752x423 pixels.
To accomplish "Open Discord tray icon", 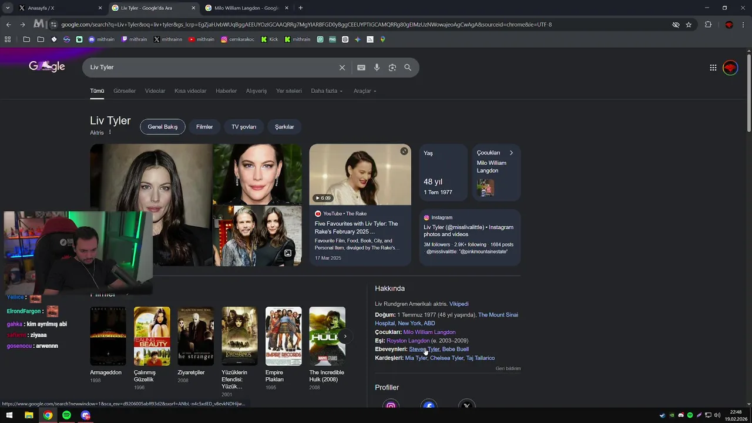I will pos(681,415).
